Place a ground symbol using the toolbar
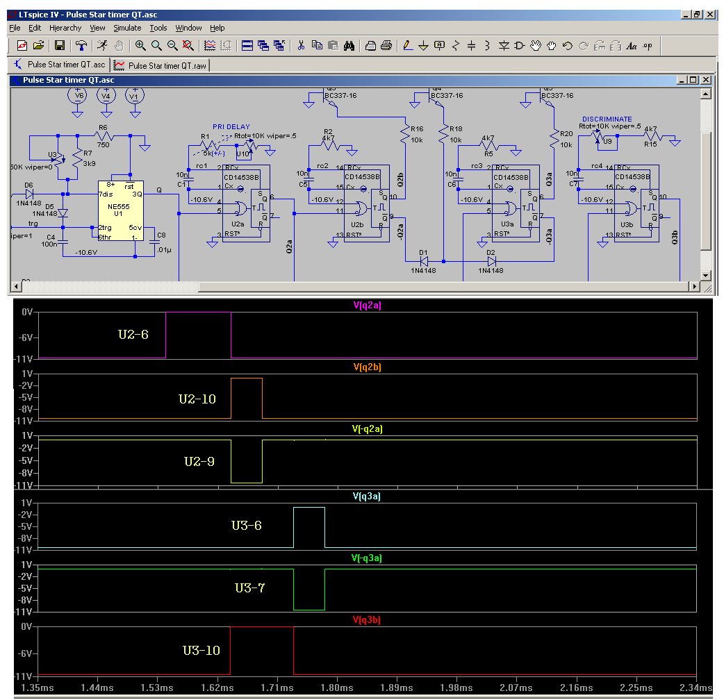The height and width of the screenshot is (700, 724). tap(423, 46)
